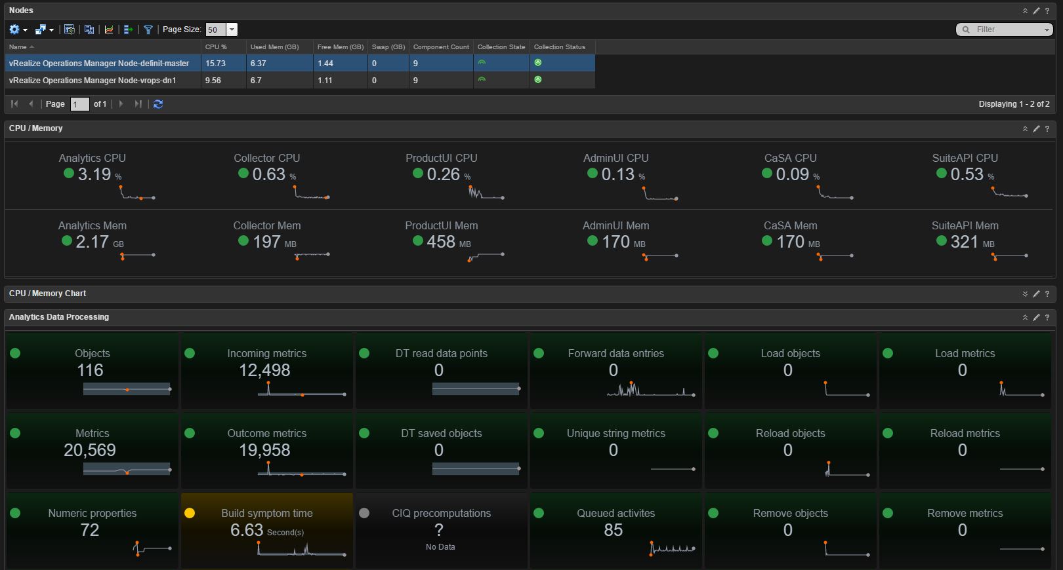
Task: Go to the previous page of Nodes
Action: pyautogui.click(x=30, y=104)
